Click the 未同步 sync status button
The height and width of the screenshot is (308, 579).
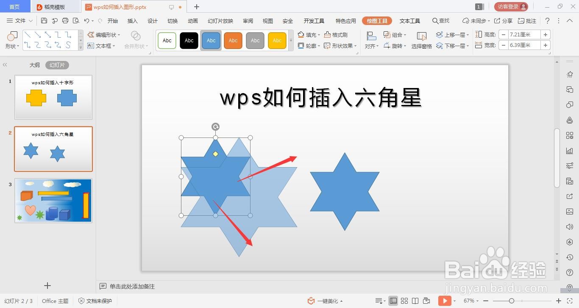click(476, 21)
